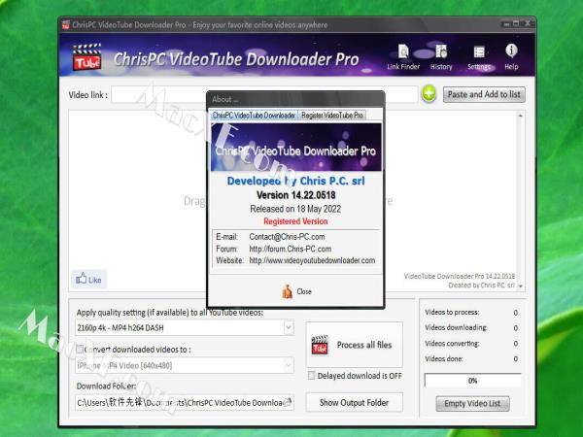Click the 0% progress bar
The height and width of the screenshot is (437, 583).
(x=472, y=381)
